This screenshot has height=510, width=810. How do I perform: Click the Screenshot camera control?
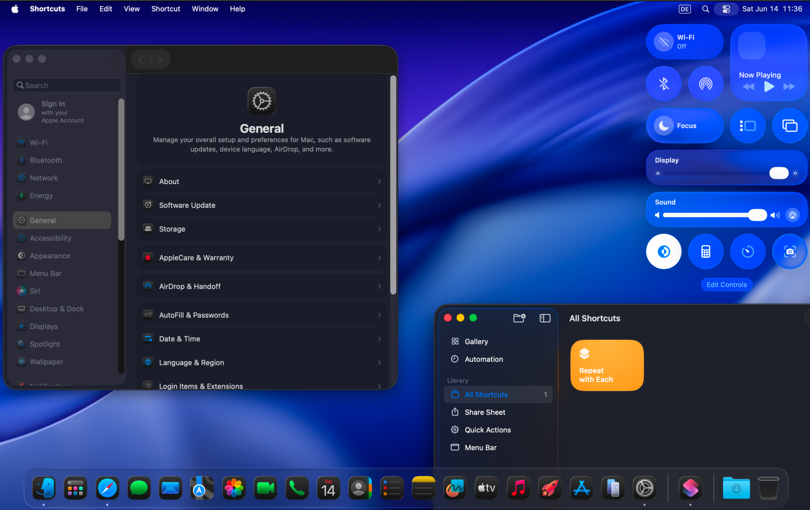[790, 252]
